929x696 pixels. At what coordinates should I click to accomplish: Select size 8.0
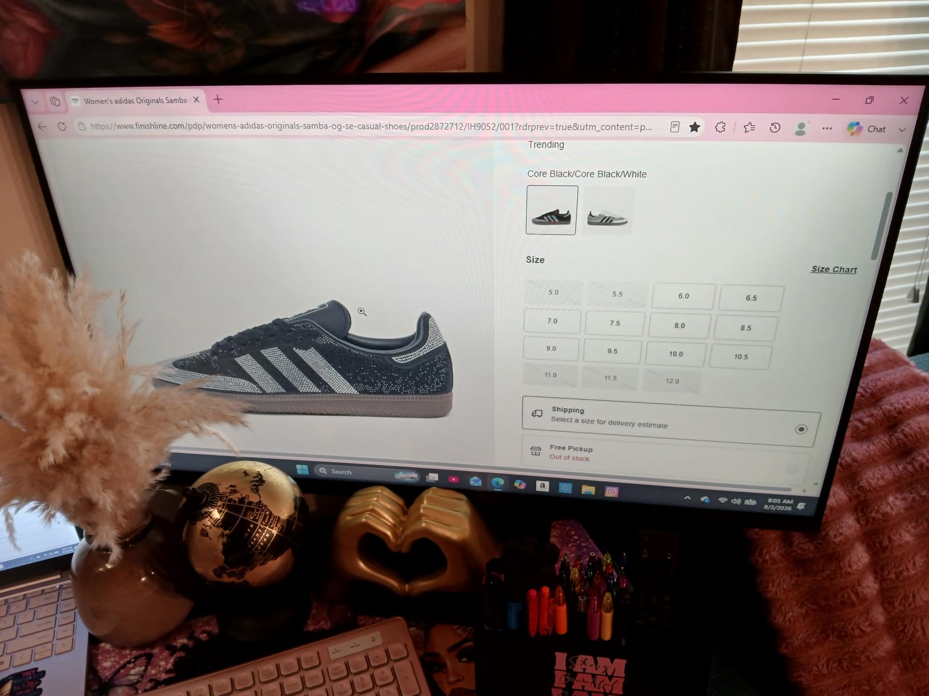click(x=679, y=326)
